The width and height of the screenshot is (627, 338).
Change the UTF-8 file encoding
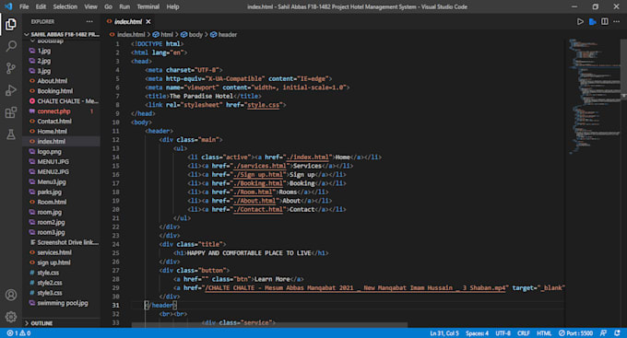[503, 332]
